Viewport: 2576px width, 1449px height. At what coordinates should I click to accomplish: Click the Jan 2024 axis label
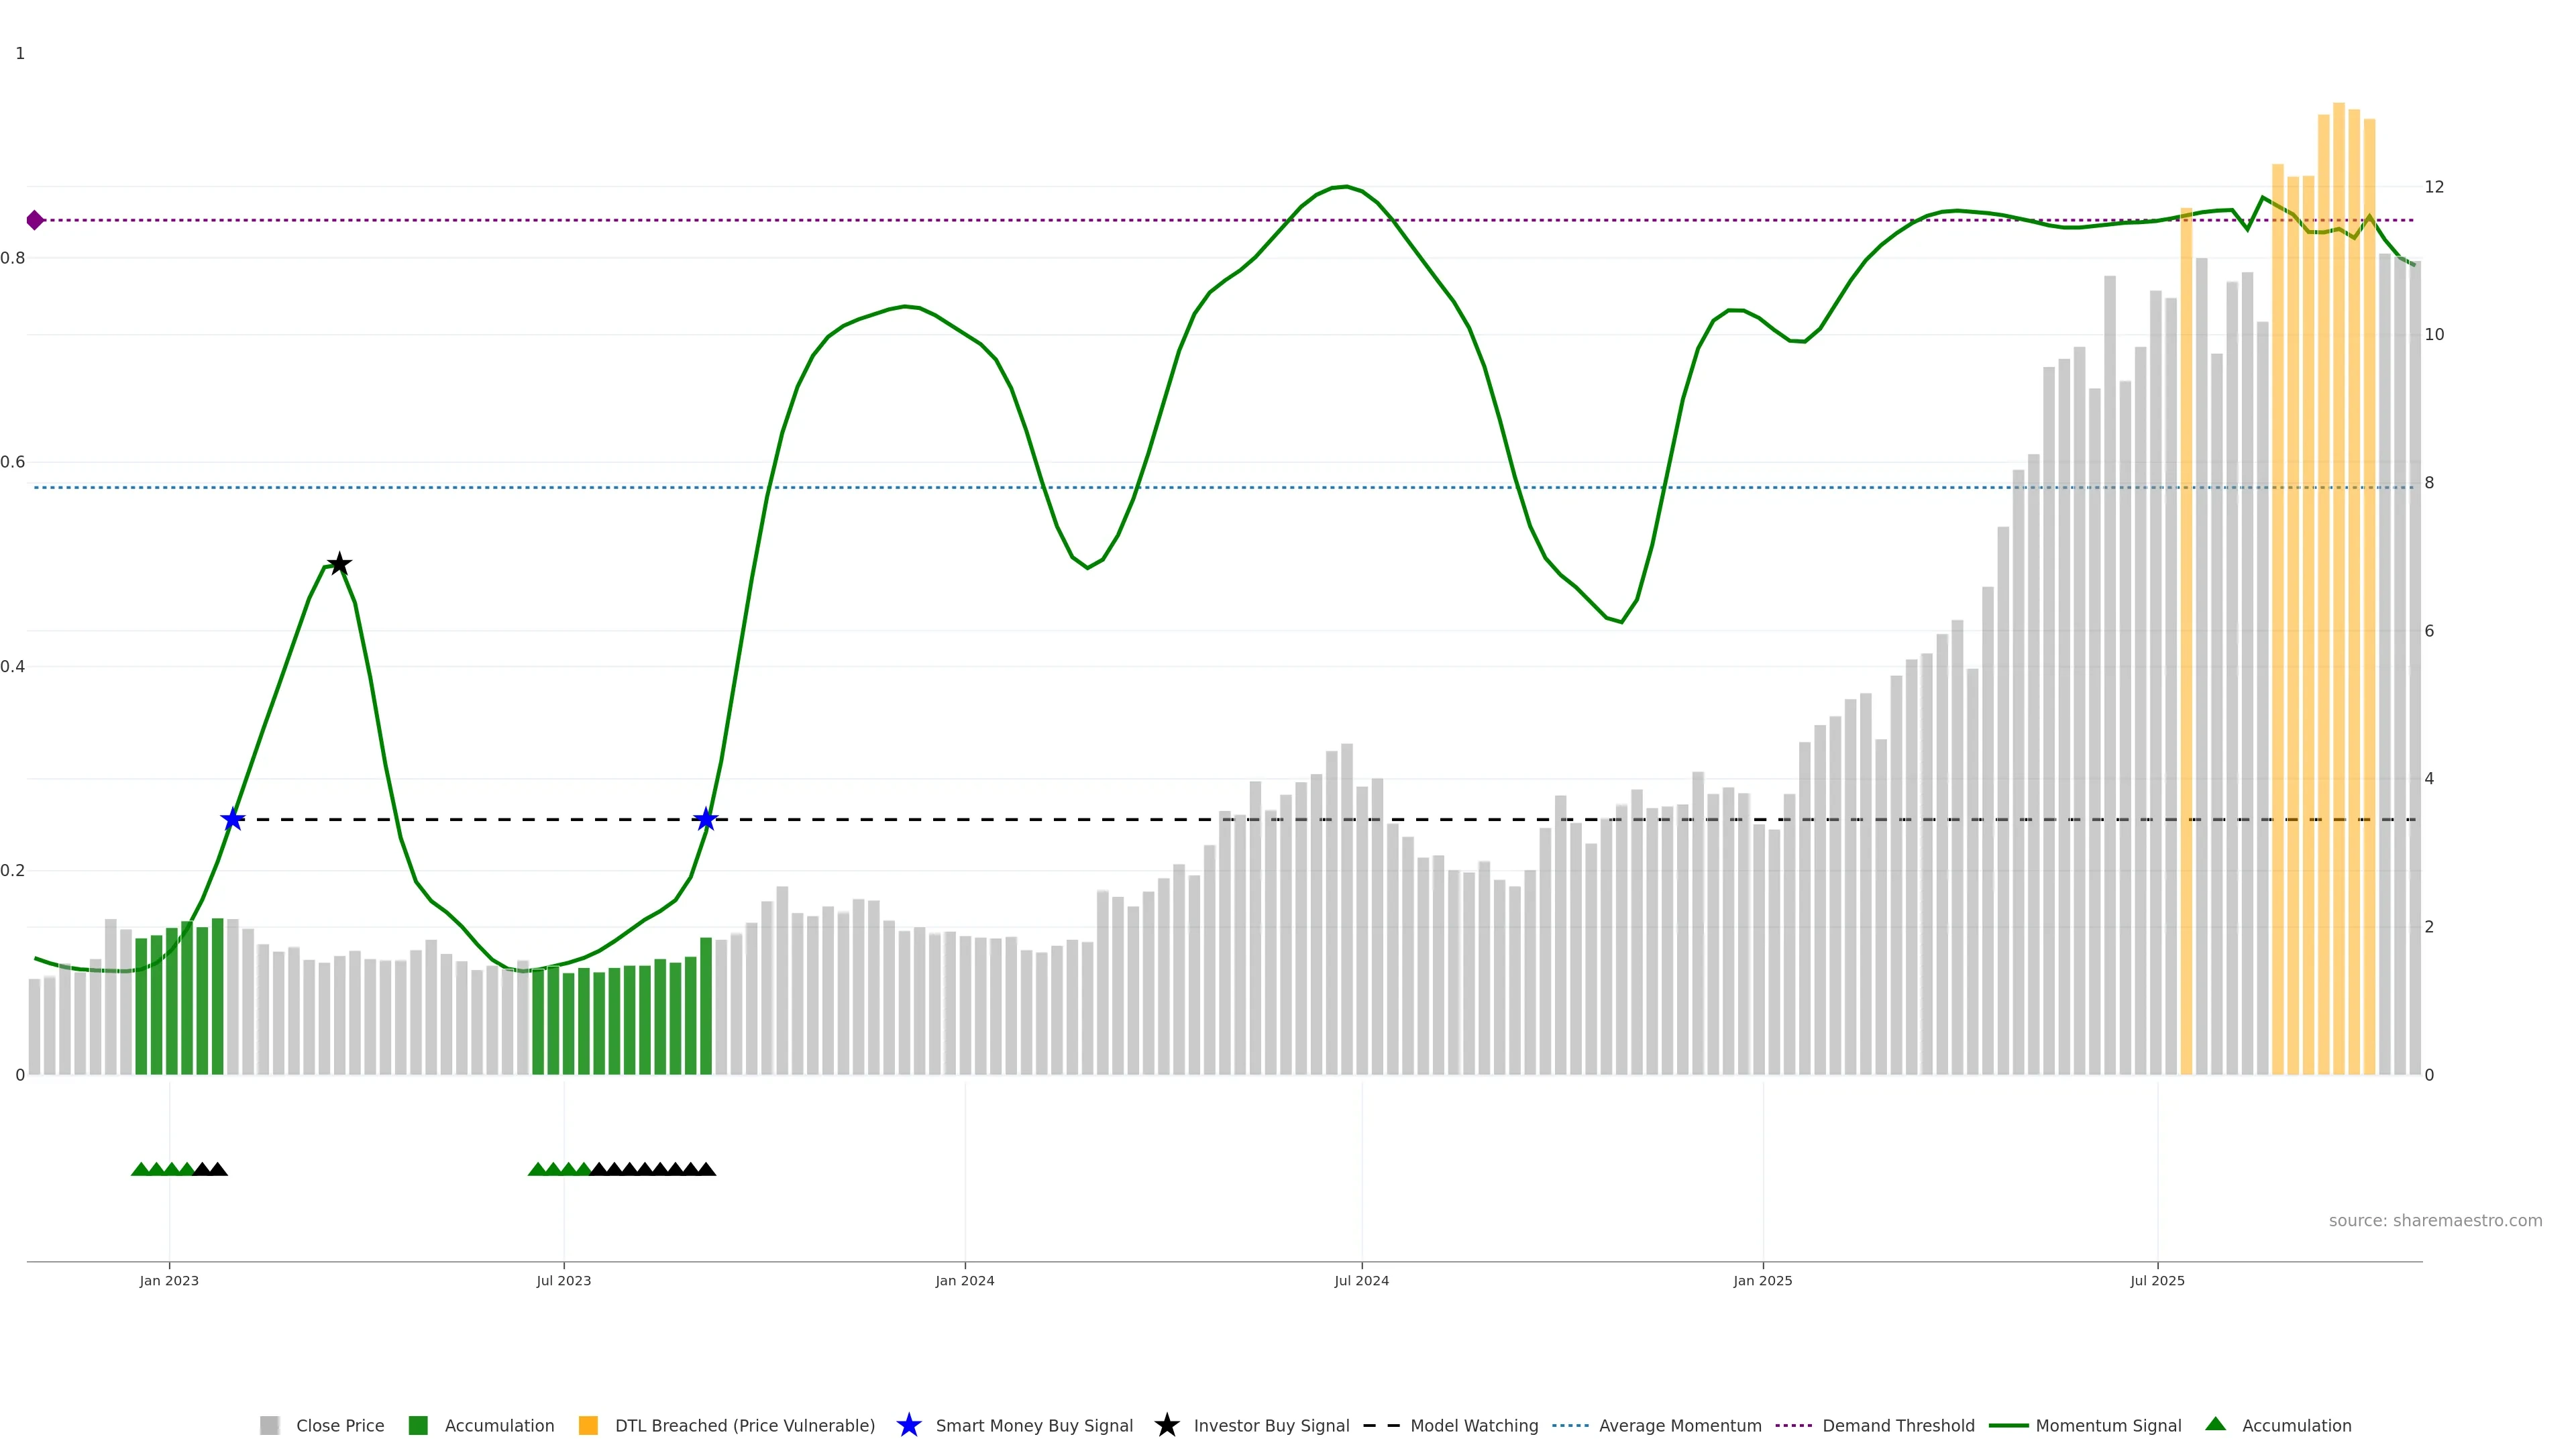(964, 1280)
